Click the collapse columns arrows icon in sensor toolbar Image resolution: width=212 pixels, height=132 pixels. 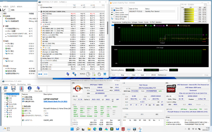coord(46,74)
